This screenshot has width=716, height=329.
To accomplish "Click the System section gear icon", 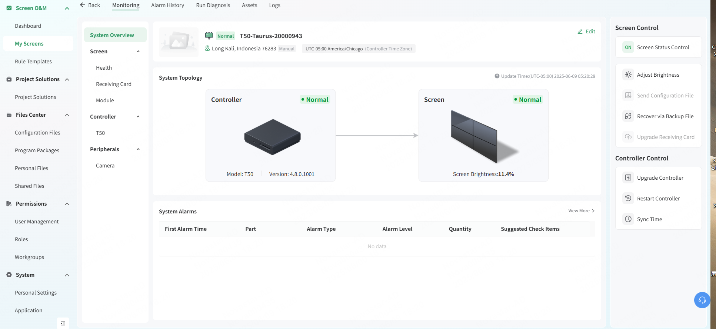I will 9,275.
